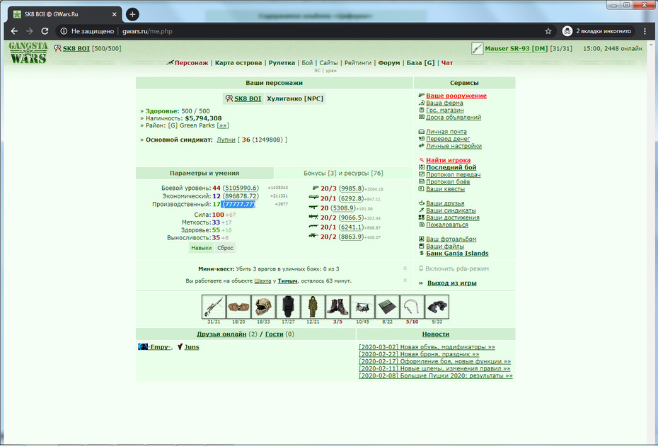Viewport: 658px width, 447px height.
Task: Open Карта острова from the top menu
Action: (238, 63)
